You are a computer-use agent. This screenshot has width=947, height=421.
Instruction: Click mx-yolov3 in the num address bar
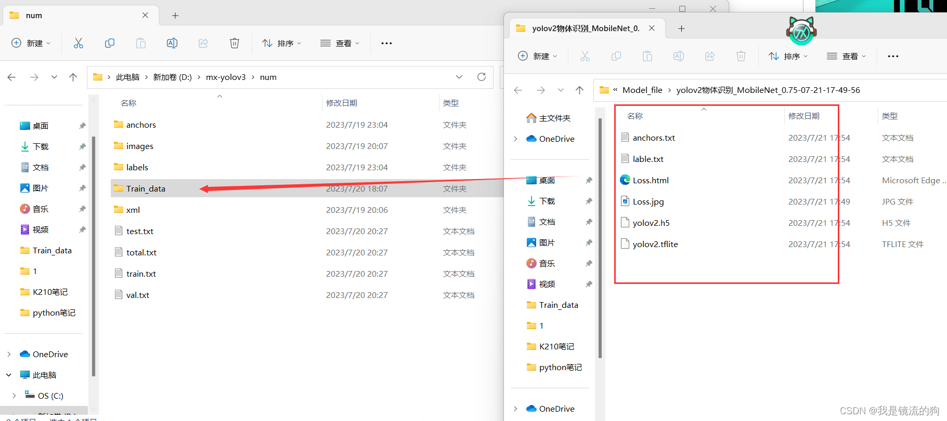point(226,77)
